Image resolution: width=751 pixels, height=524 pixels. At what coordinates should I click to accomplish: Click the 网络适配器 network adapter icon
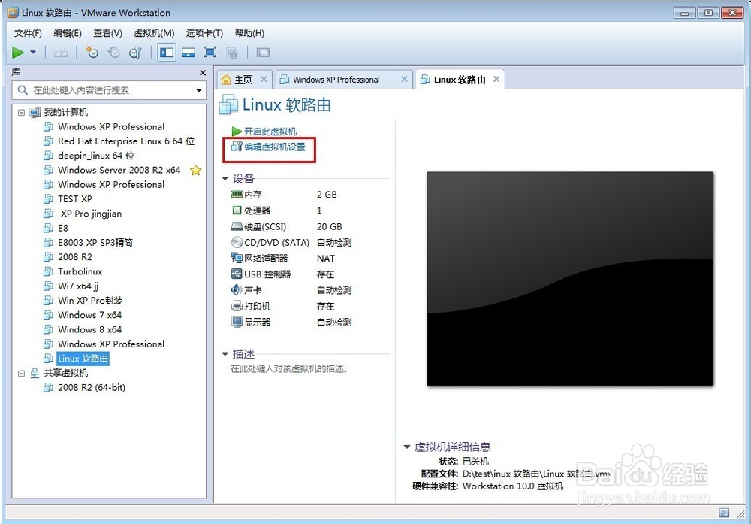[237, 258]
